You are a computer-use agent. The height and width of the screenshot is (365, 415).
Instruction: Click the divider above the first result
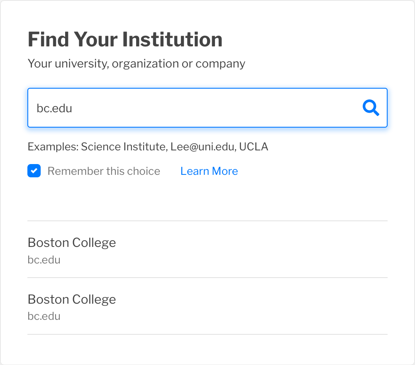point(207,221)
